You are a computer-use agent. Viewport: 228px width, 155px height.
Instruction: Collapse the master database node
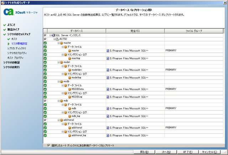coord(58,43)
